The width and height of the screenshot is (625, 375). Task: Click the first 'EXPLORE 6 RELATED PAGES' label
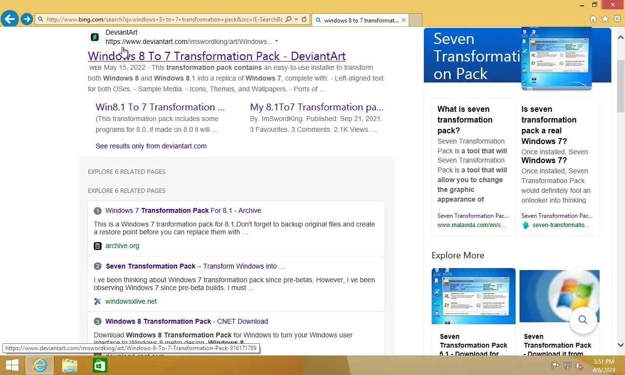tap(126, 171)
